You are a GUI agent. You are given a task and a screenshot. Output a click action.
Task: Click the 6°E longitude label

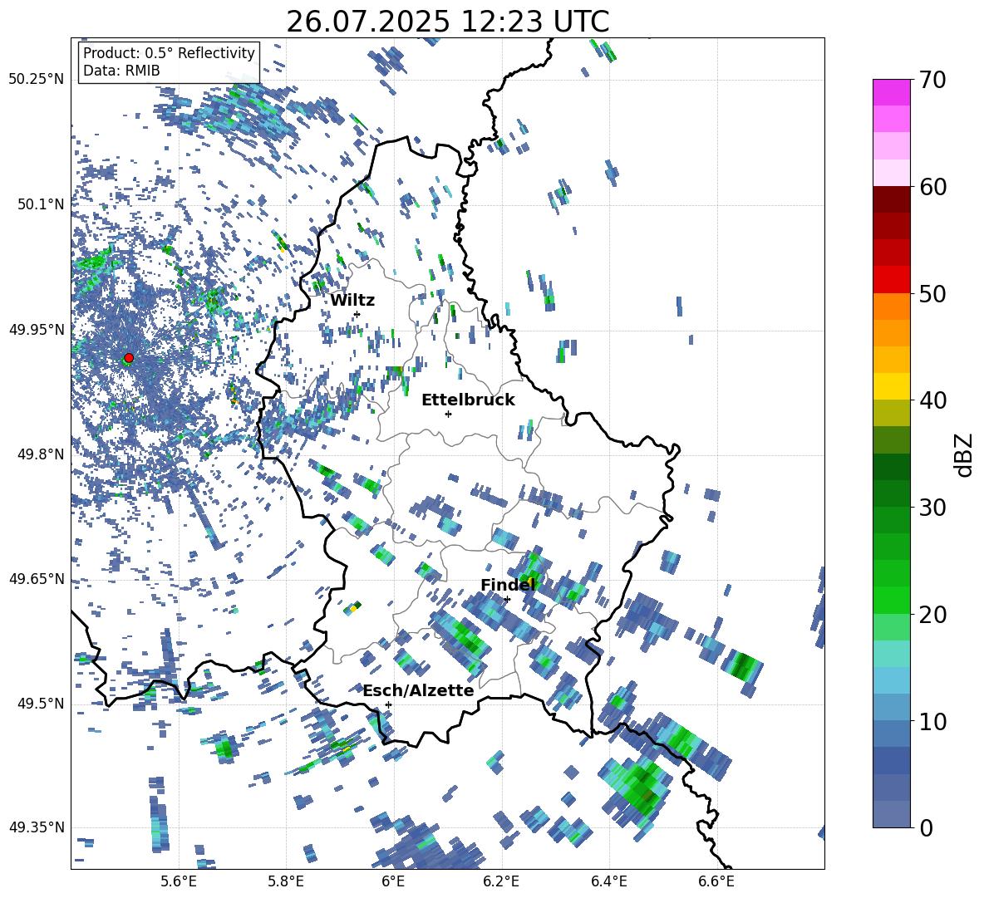tap(393, 881)
